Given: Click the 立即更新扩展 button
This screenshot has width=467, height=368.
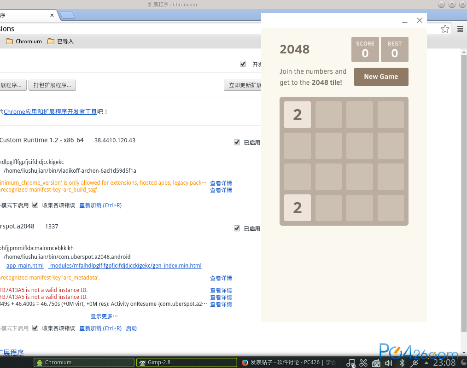Looking at the screenshot, I should click(x=243, y=85).
